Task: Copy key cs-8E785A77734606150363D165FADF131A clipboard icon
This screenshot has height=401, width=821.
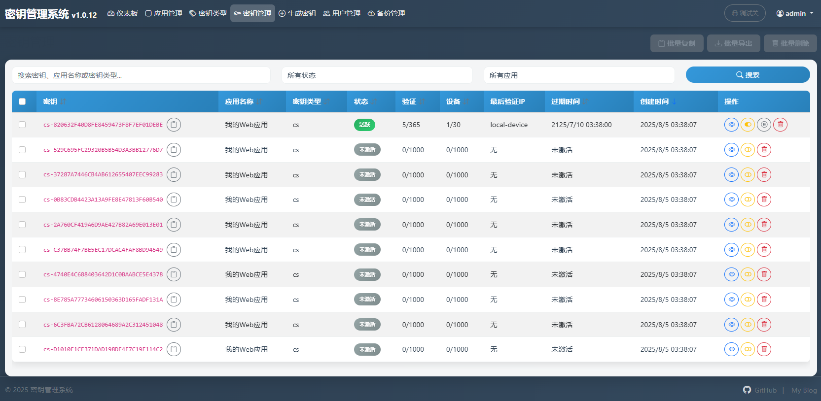Action: point(174,300)
